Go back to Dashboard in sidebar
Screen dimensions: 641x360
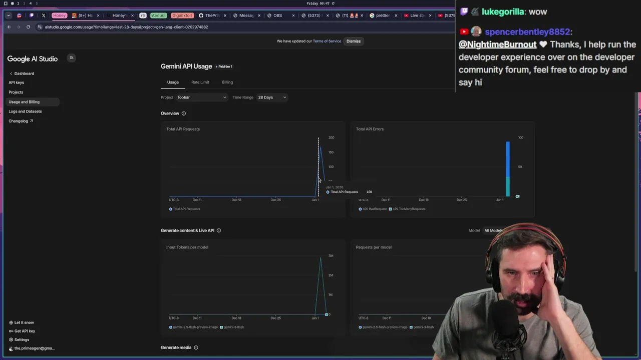[x=22, y=73]
